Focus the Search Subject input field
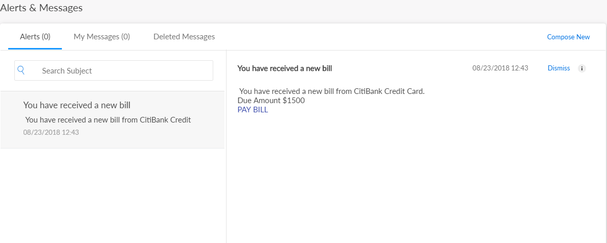The width and height of the screenshot is (607, 243). [x=123, y=71]
